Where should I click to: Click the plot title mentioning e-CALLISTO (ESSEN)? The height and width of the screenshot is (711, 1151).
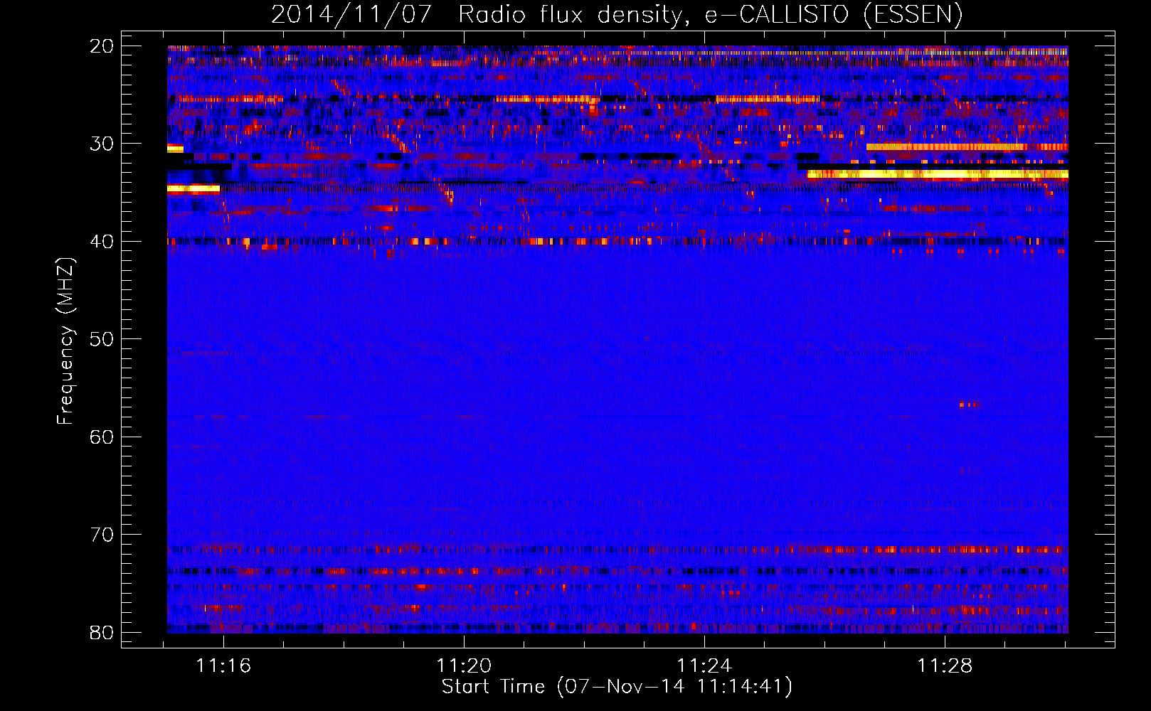[617, 14]
